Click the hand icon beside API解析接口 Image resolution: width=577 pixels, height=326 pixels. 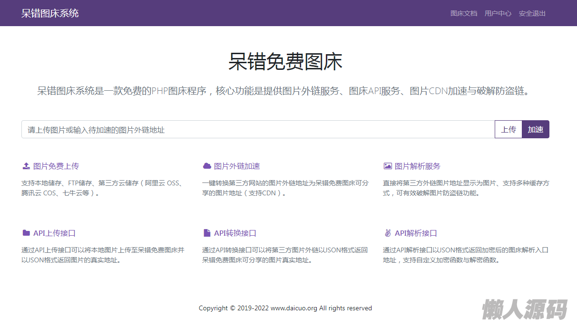388,233
